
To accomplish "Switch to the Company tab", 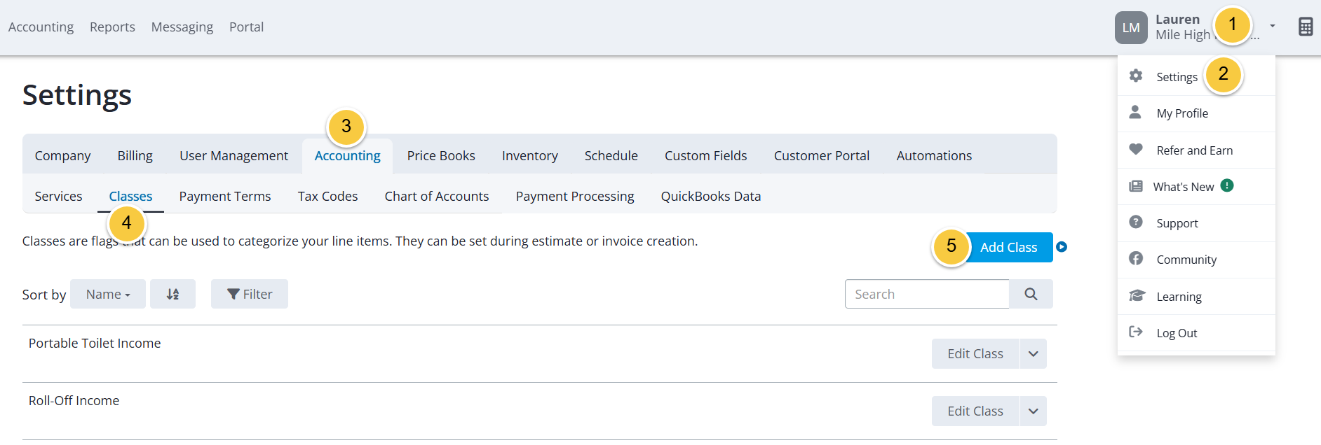I will pos(62,155).
